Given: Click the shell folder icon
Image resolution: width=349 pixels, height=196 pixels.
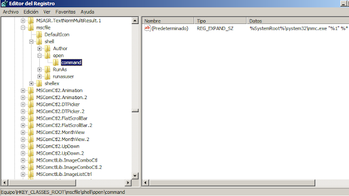Looking at the screenshot, I should pyautogui.click(x=39, y=41).
